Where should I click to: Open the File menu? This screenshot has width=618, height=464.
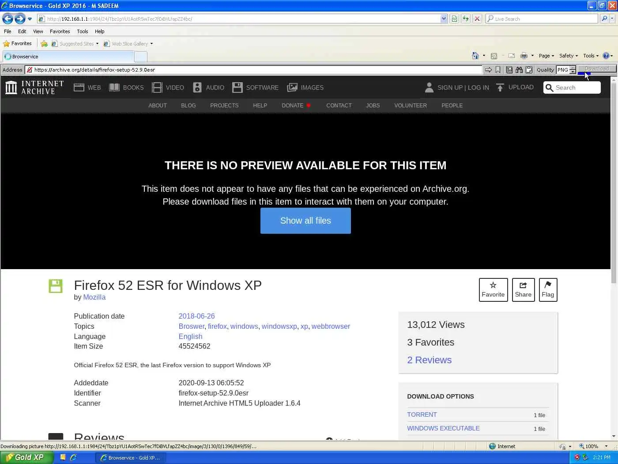click(x=8, y=31)
